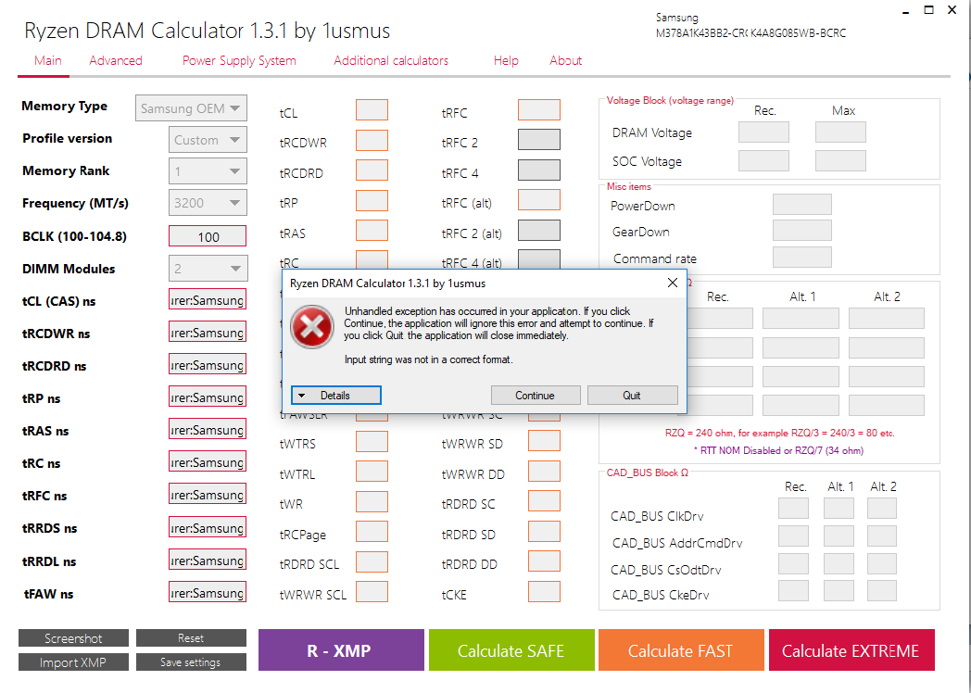Click the tRAS timing output box
Screen dimensions: 971x693
(x=372, y=231)
